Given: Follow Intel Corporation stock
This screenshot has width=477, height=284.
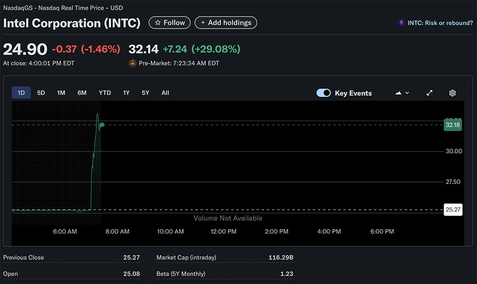Looking at the screenshot, I should pos(170,22).
